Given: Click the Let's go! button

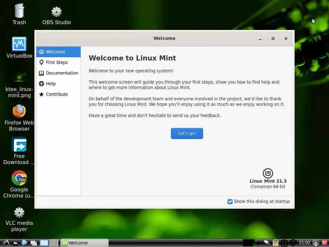Looking at the screenshot, I should tap(187, 133).
